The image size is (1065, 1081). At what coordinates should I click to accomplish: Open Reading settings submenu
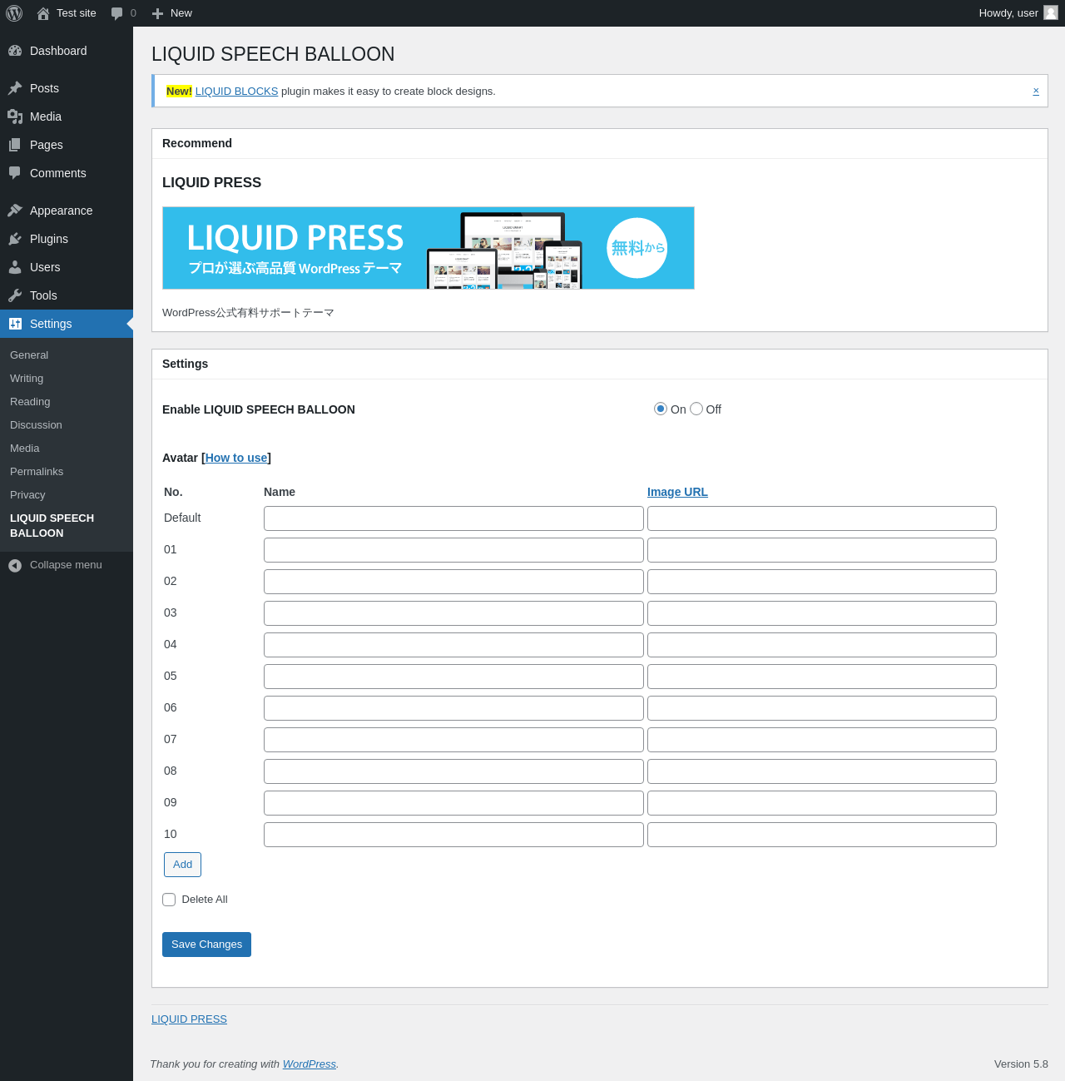[30, 402]
